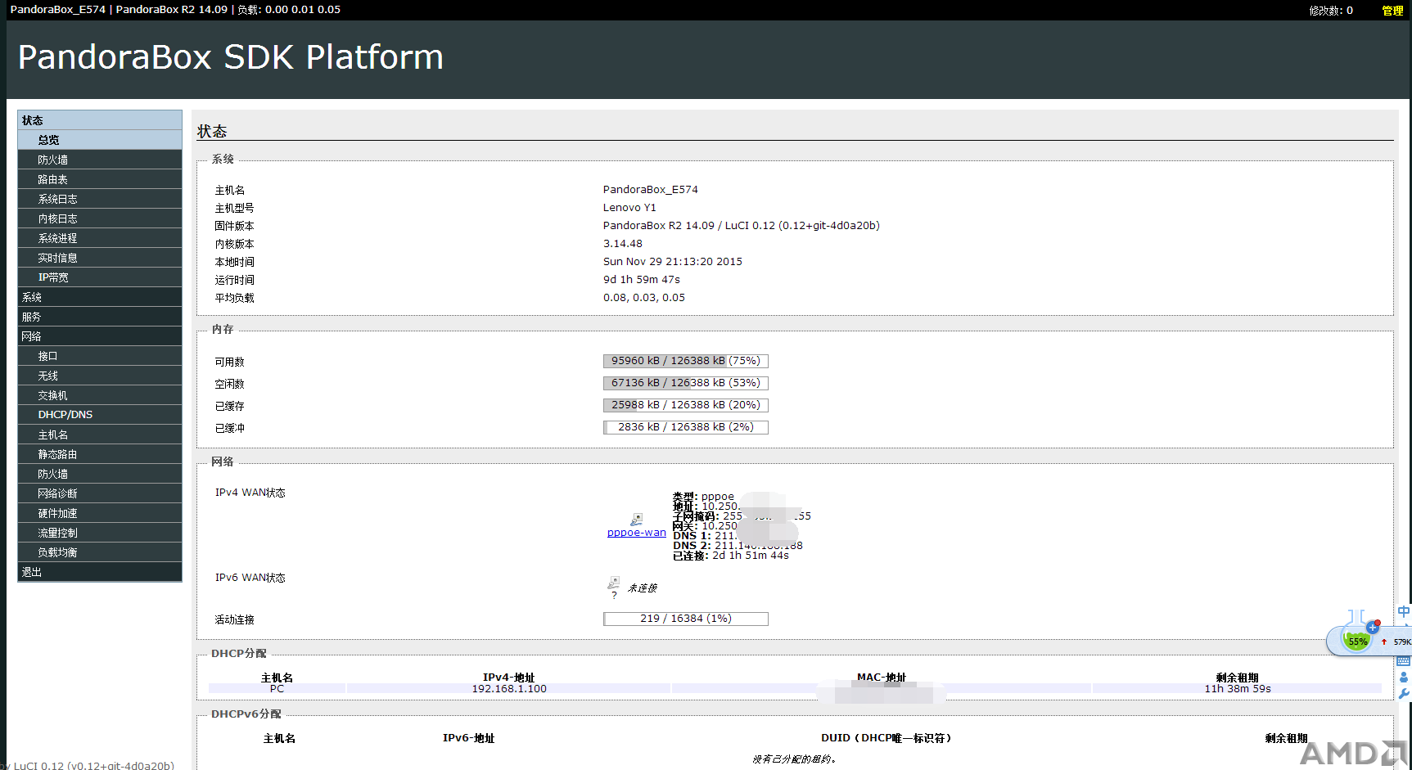Open 主机名 page under 网络

tap(100, 435)
